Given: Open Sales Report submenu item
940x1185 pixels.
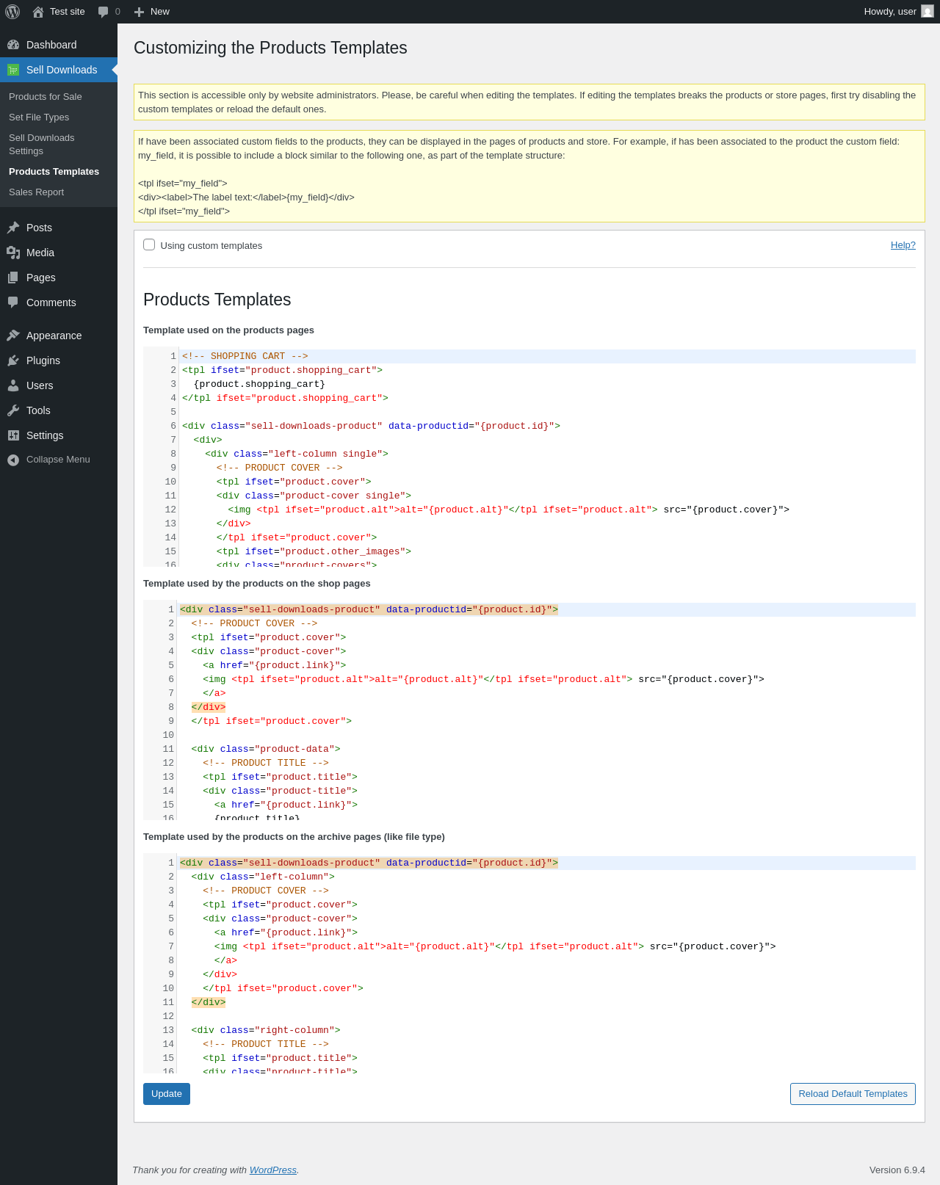Looking at the screenshot, I should (36, 192).
